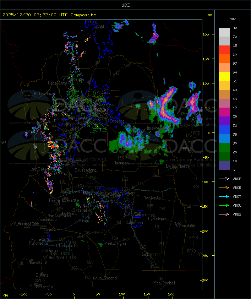The image size is (251, 299).
Task: Click the VBCR legend label
Action: (237, 187)
